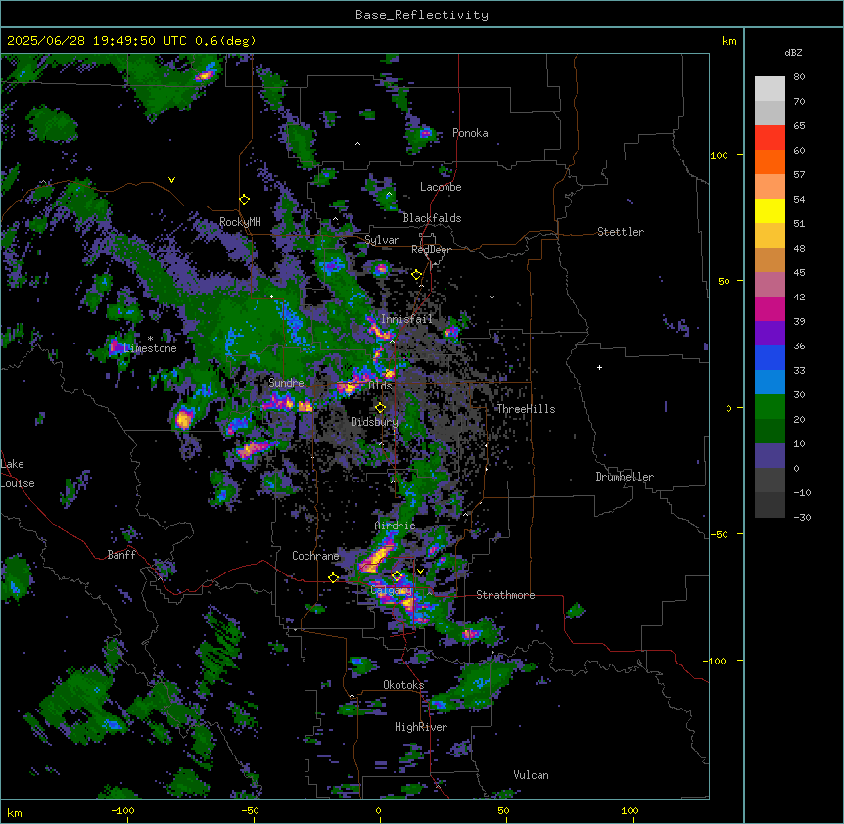Viewport: 844px width, 824px height.
Task: Click the yellow v marker northwest of RockyMH
Action: coord(171,180)
